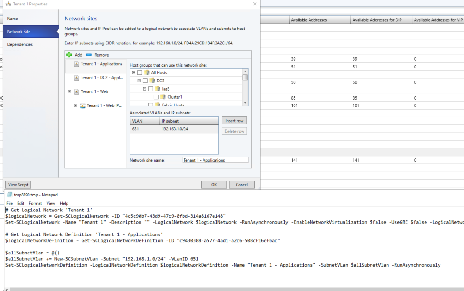Select the Tenant 1 - Applications site icon

pyautogui.click(x=76, y=64)
